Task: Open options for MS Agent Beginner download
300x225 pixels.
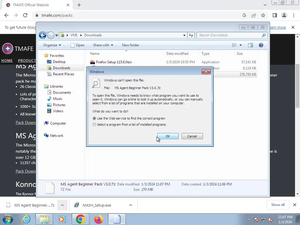Action: pos(62,205)
